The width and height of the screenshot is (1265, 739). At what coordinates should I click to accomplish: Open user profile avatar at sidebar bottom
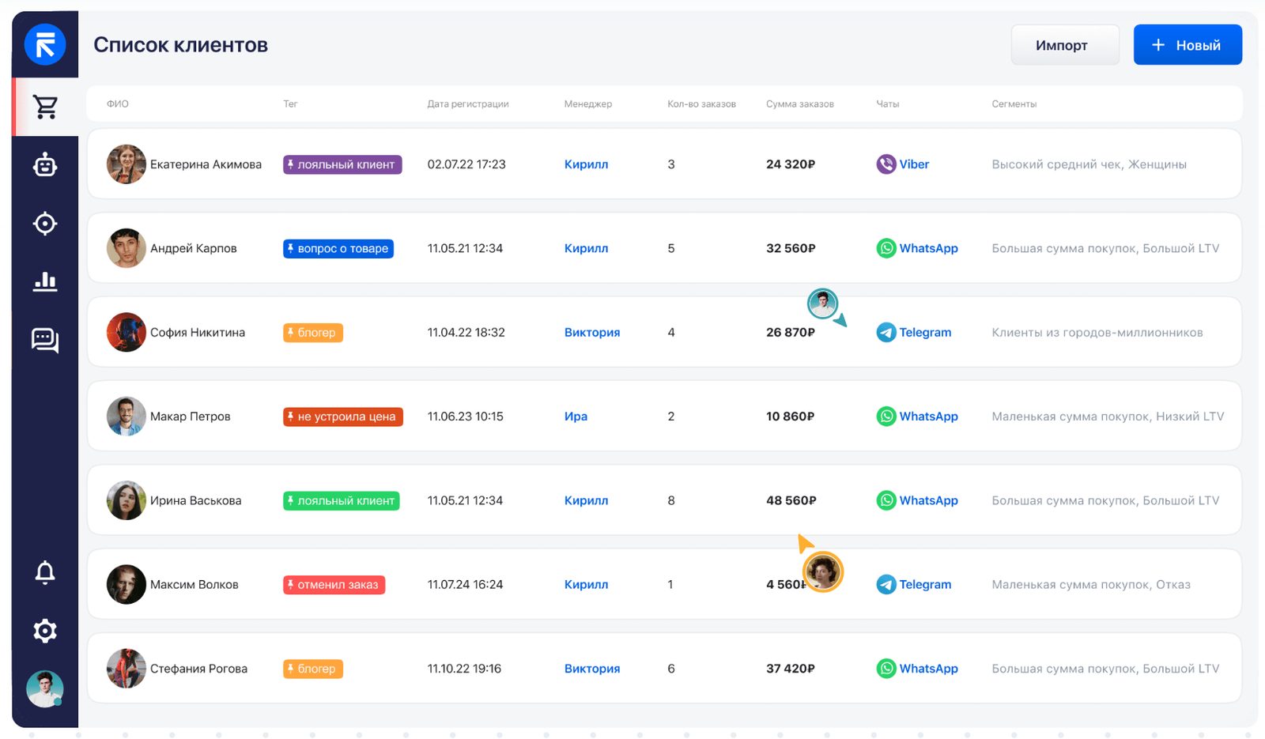click(x=45, y=688)
